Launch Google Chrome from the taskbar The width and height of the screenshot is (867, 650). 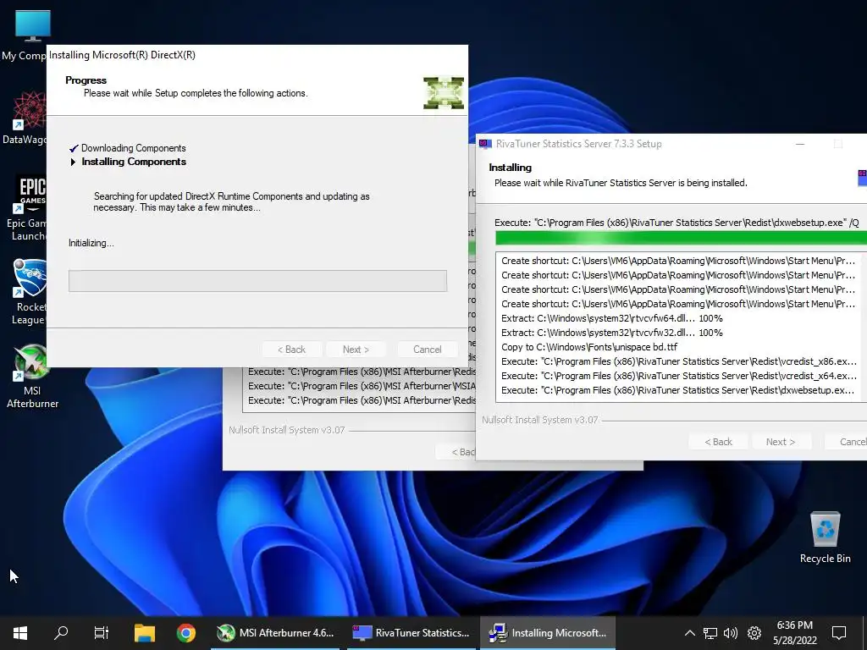click(185, 633)
